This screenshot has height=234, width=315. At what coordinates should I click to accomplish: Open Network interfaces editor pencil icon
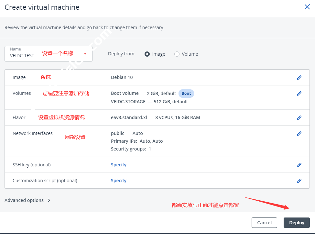tap(299, 134)
